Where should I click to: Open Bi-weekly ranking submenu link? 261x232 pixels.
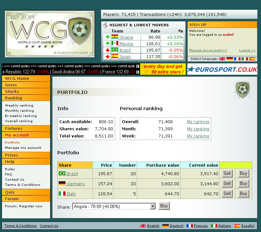(21, 116)
